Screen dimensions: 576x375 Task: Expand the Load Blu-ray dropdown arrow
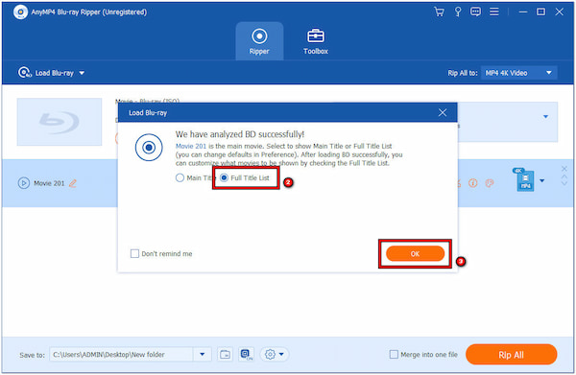82,73
